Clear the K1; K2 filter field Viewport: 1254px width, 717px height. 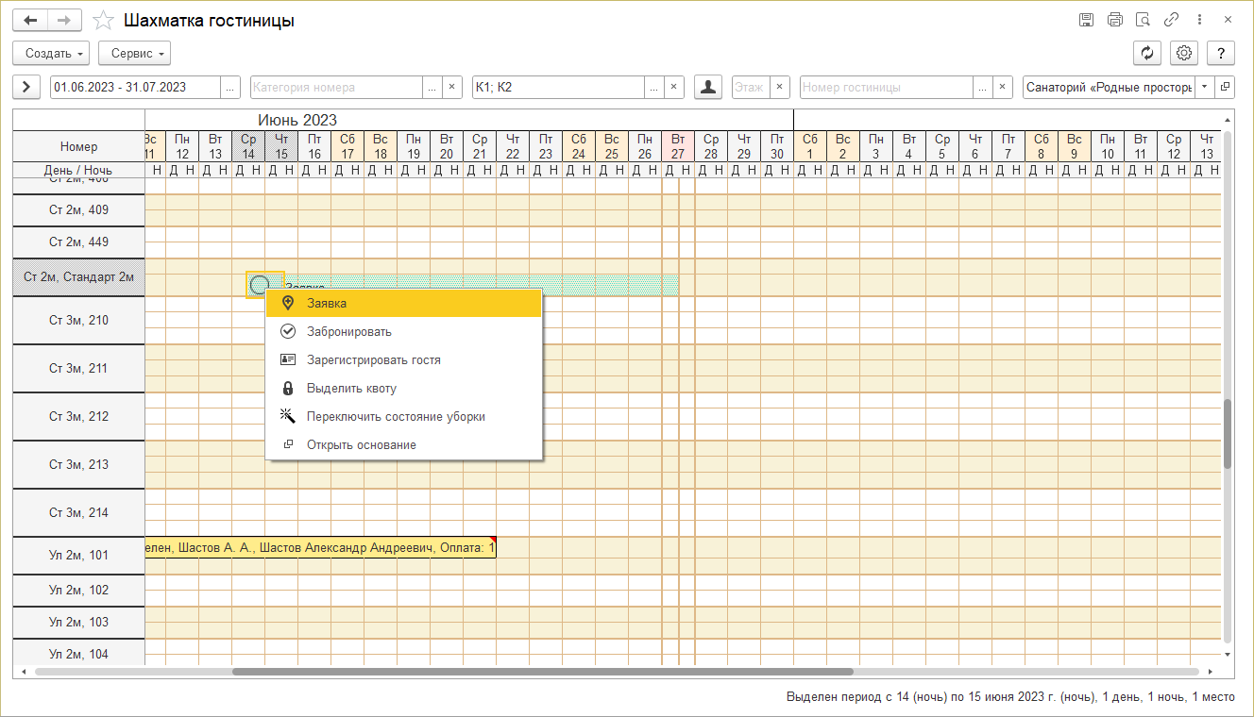(674, 87)
